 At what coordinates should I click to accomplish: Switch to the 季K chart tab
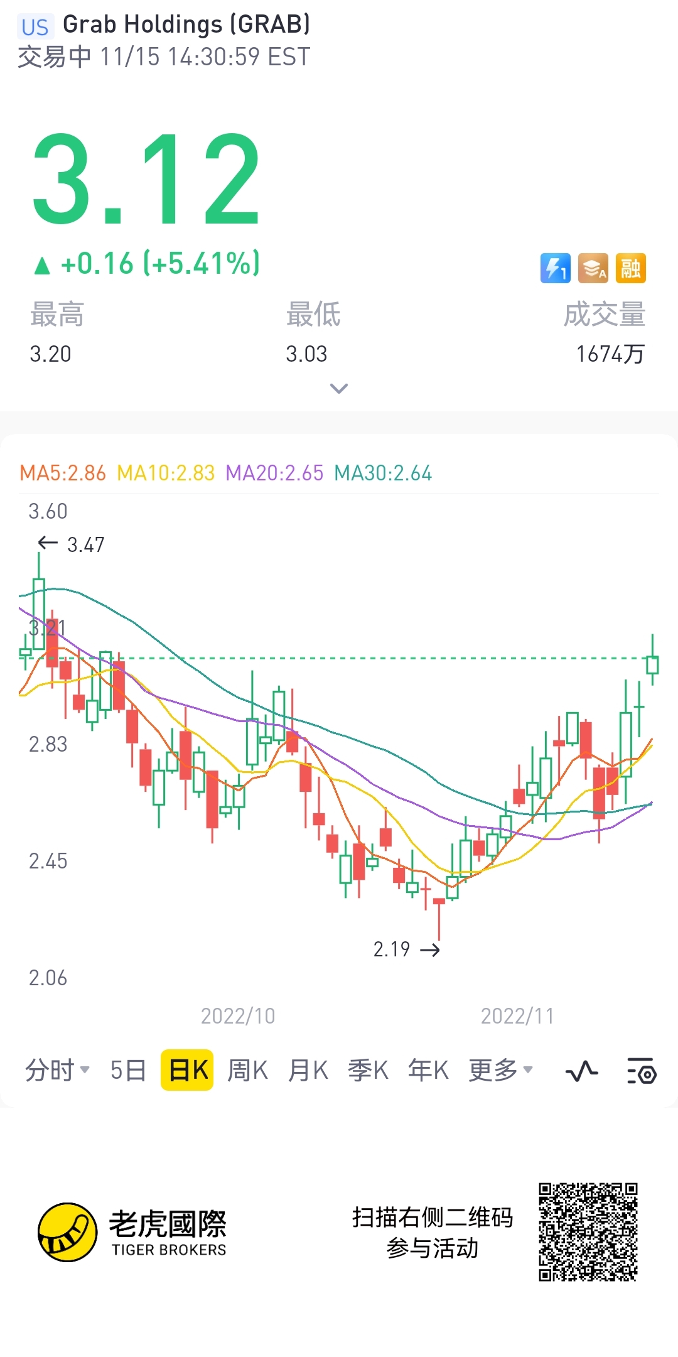pos(368,1070)
